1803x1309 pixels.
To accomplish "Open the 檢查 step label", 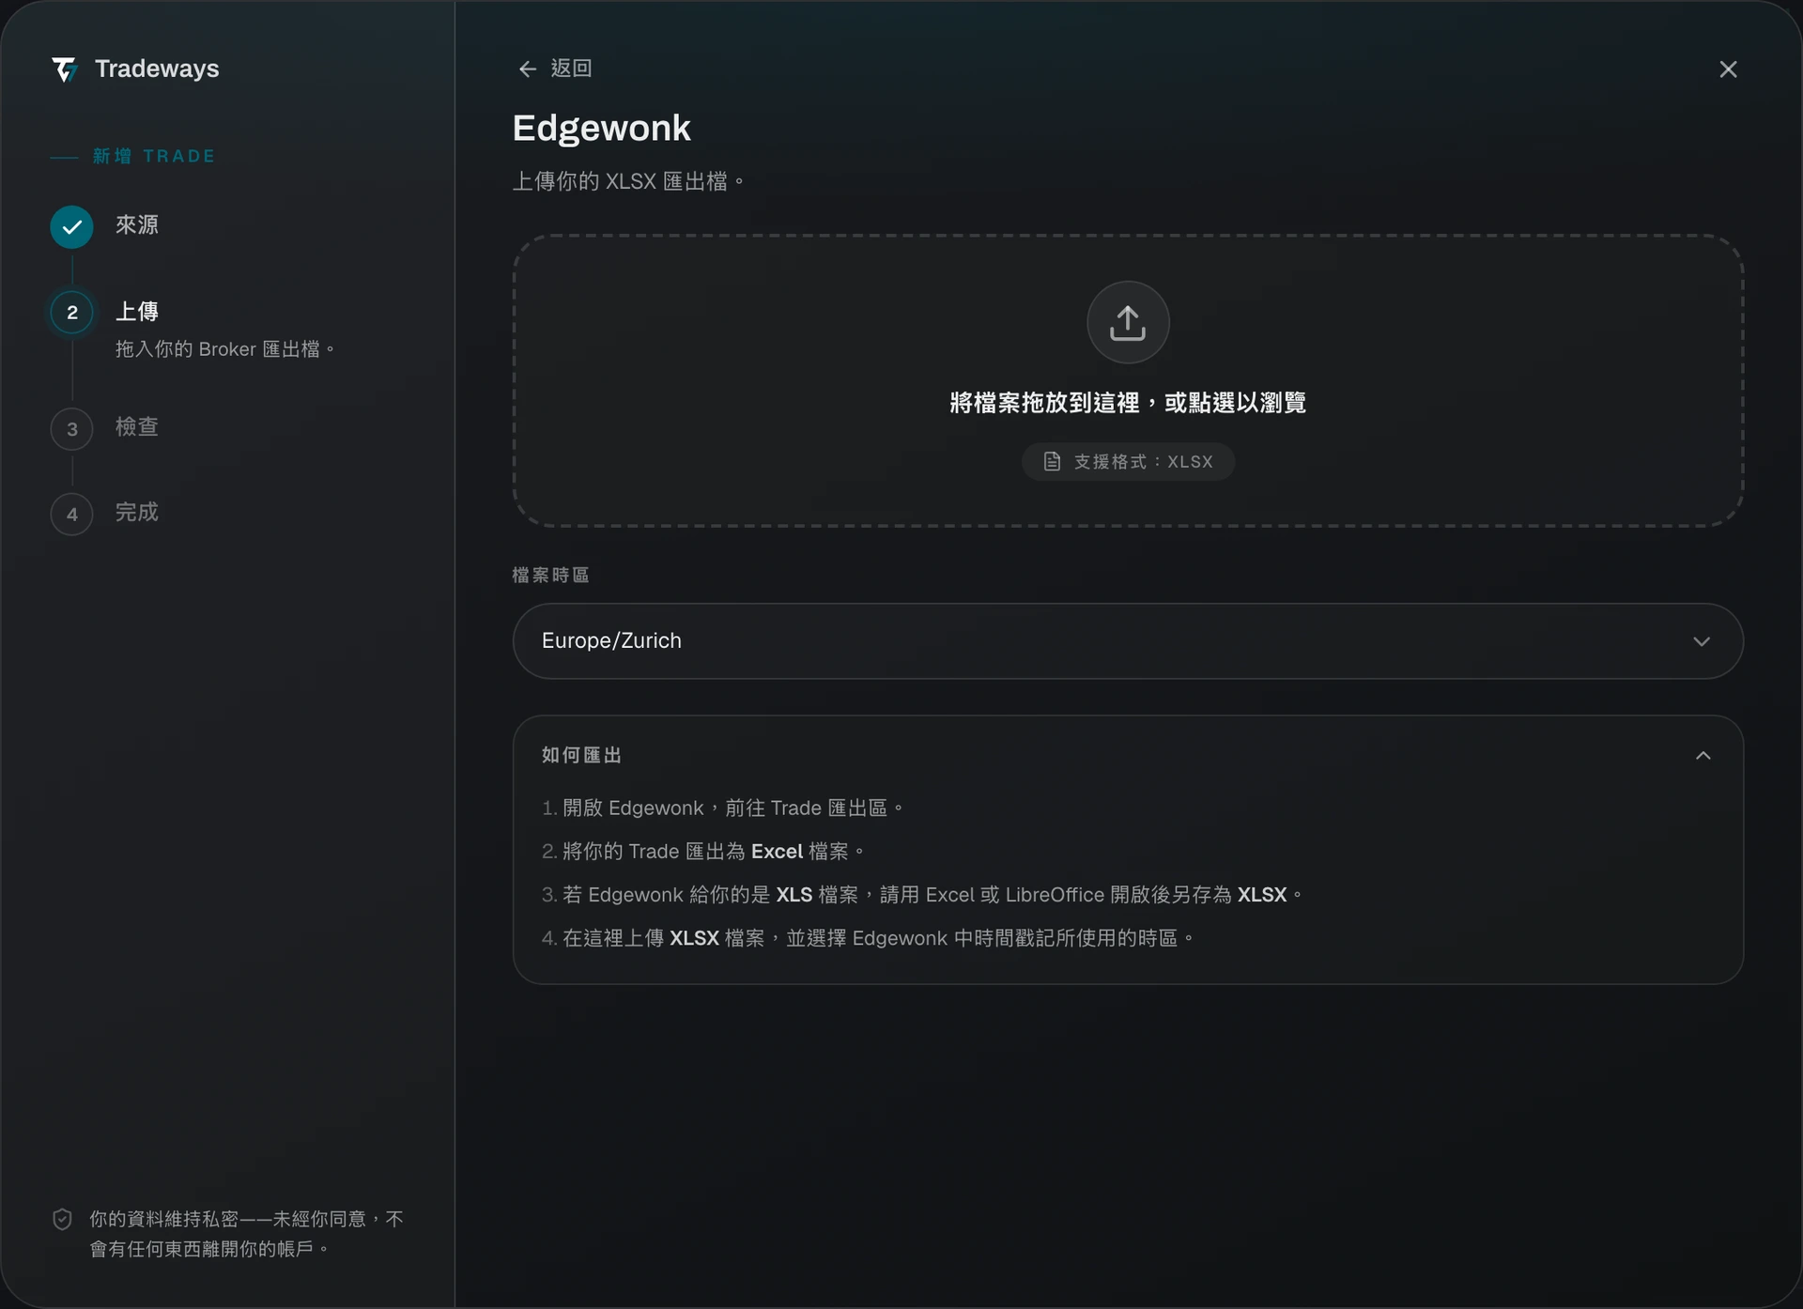I will click(137, 426).
